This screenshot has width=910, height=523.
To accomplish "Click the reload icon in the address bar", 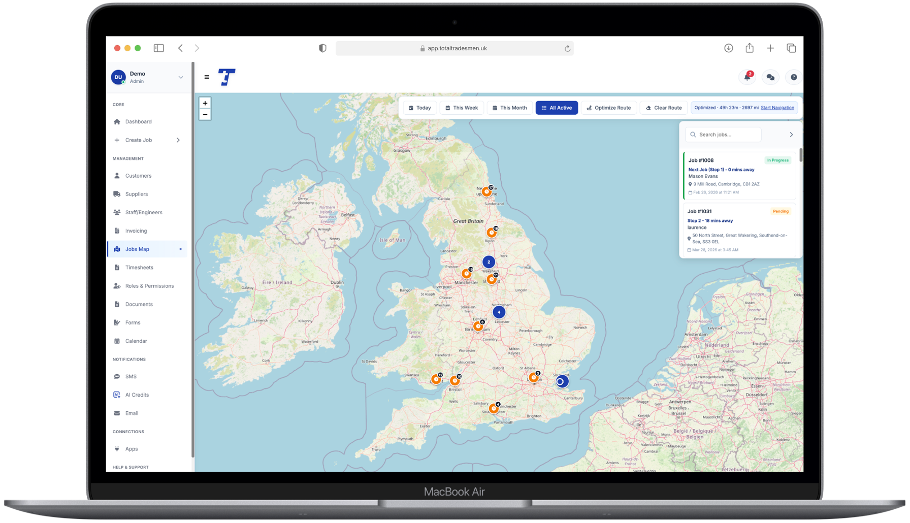I will pos(567,48).
